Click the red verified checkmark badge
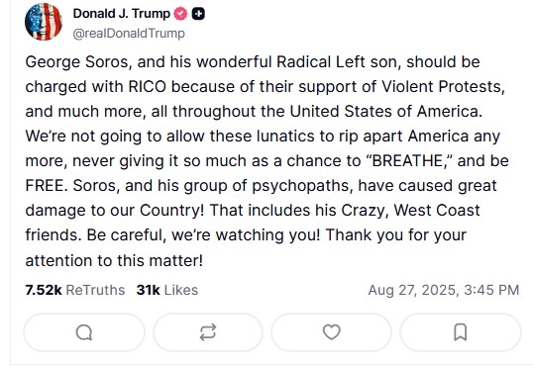 pyautogui.click(x=180, y=14)
